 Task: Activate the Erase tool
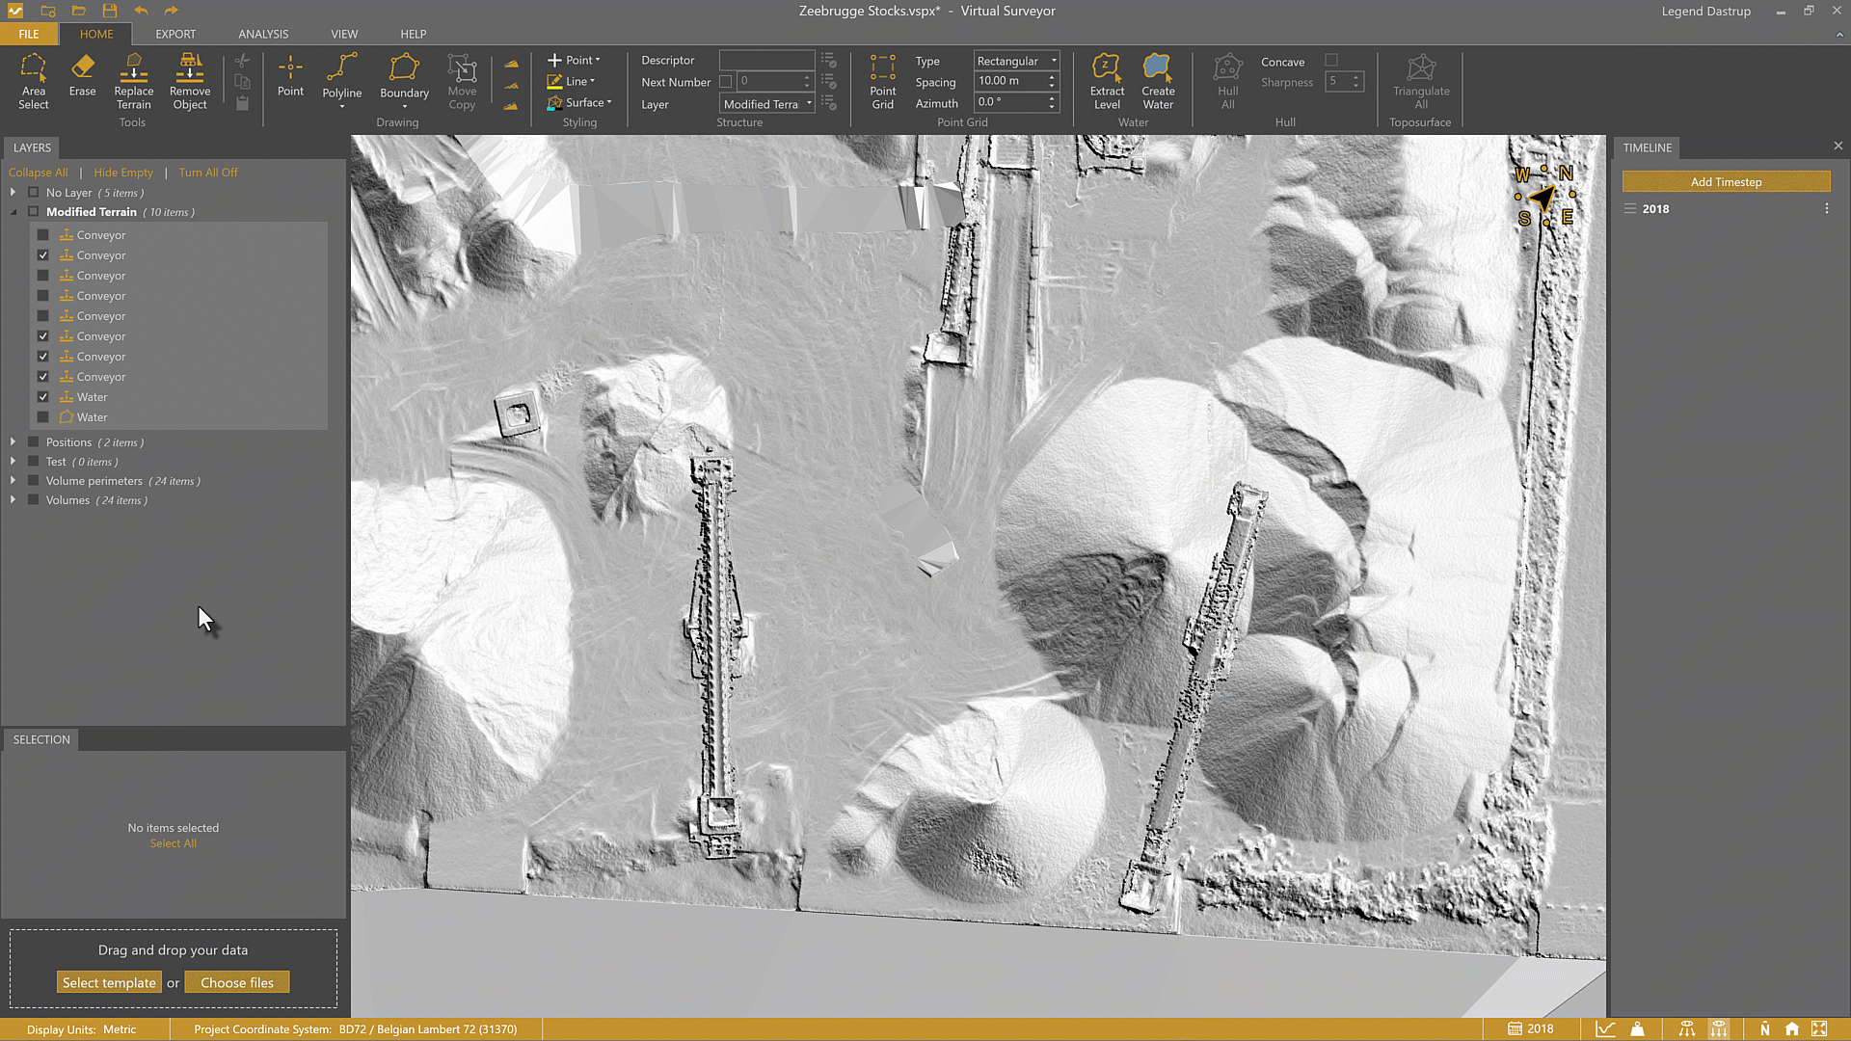point(82,75)
